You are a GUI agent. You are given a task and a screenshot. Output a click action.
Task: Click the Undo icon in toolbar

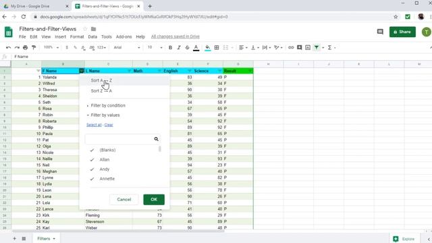pos(8,48)
